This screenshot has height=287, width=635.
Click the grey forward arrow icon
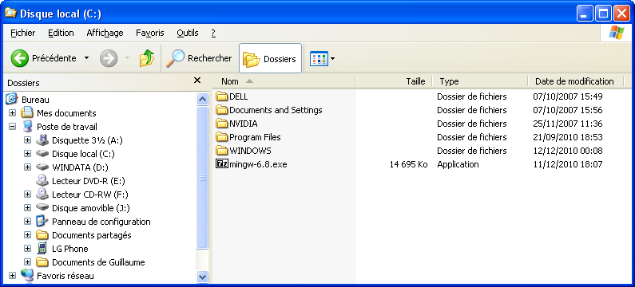point(109,59)
